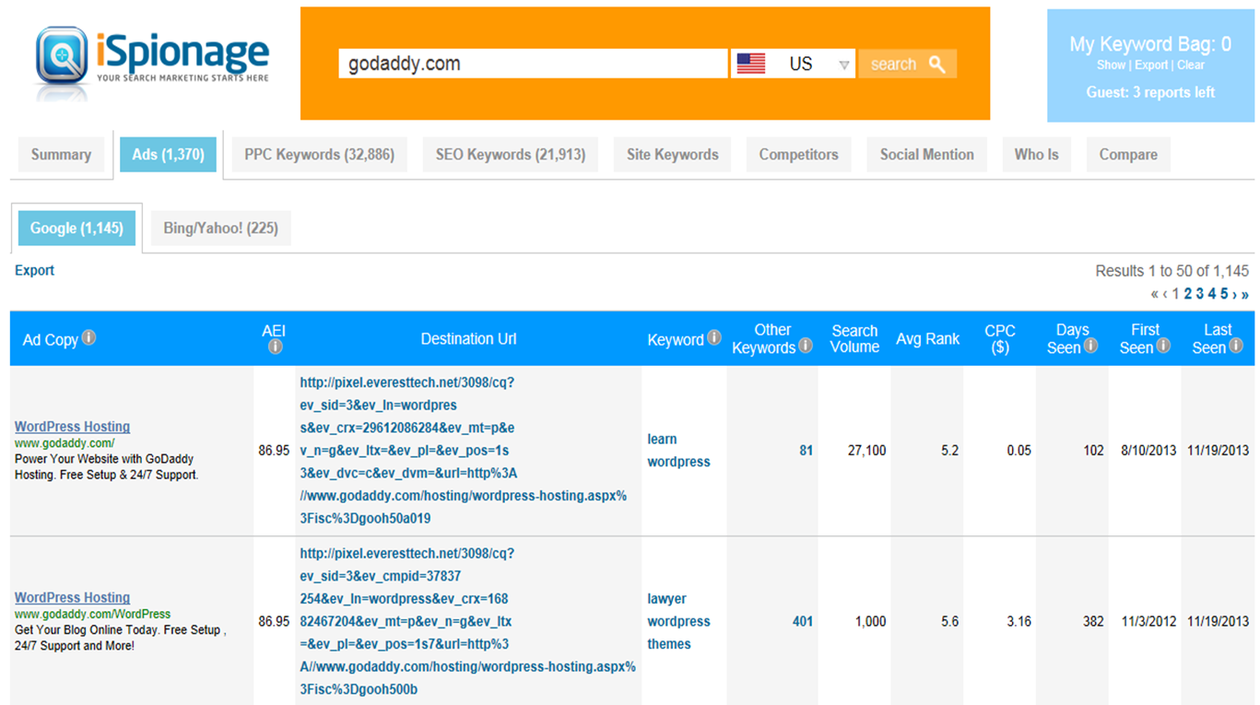
Task: Click first seen date 11/3/2012
Action: click(1148, 621)
